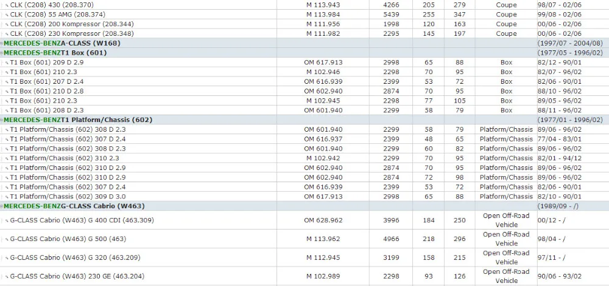Select T1 Box (601) 209 D 2.9 name
The image size is (609, 286).
(x=47, y=63)
